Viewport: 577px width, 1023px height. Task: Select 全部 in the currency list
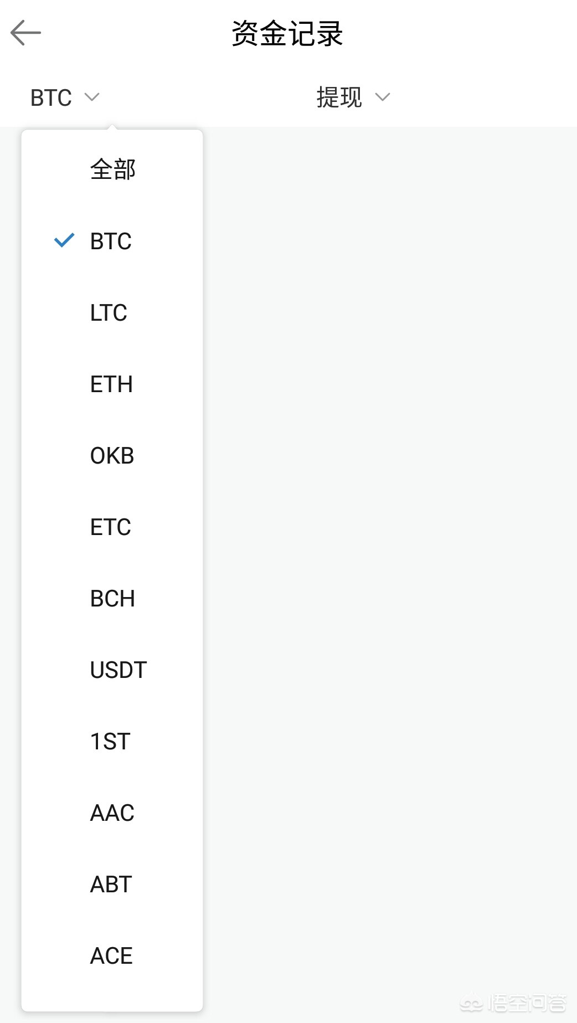click(x=112, y=169)
